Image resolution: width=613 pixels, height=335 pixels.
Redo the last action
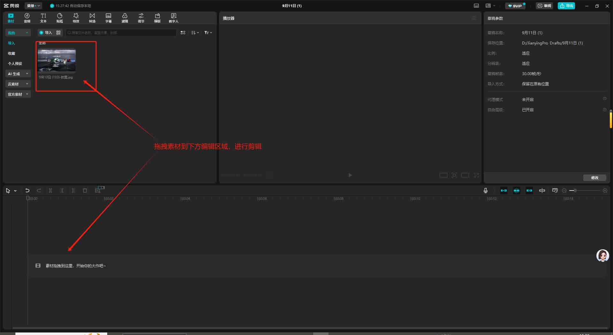click(x=39, y=191)
